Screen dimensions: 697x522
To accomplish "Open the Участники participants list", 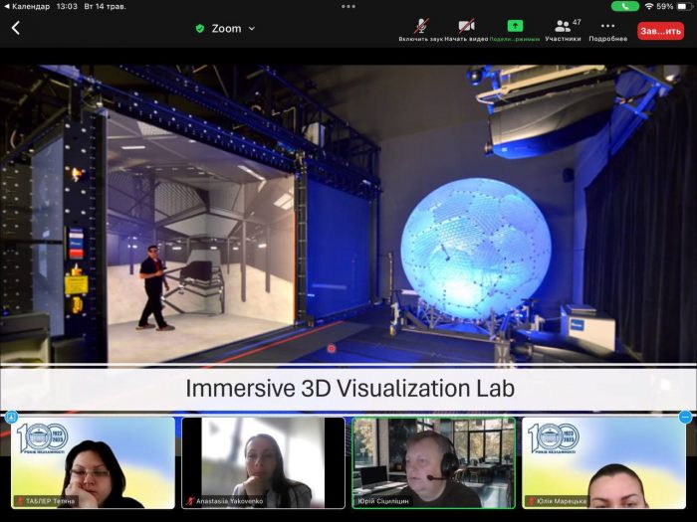I will tap(563, 28).
